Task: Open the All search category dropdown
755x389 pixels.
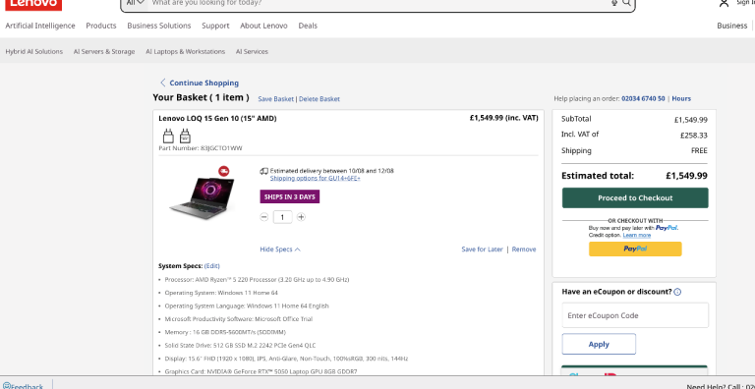Action: [136, 3]
